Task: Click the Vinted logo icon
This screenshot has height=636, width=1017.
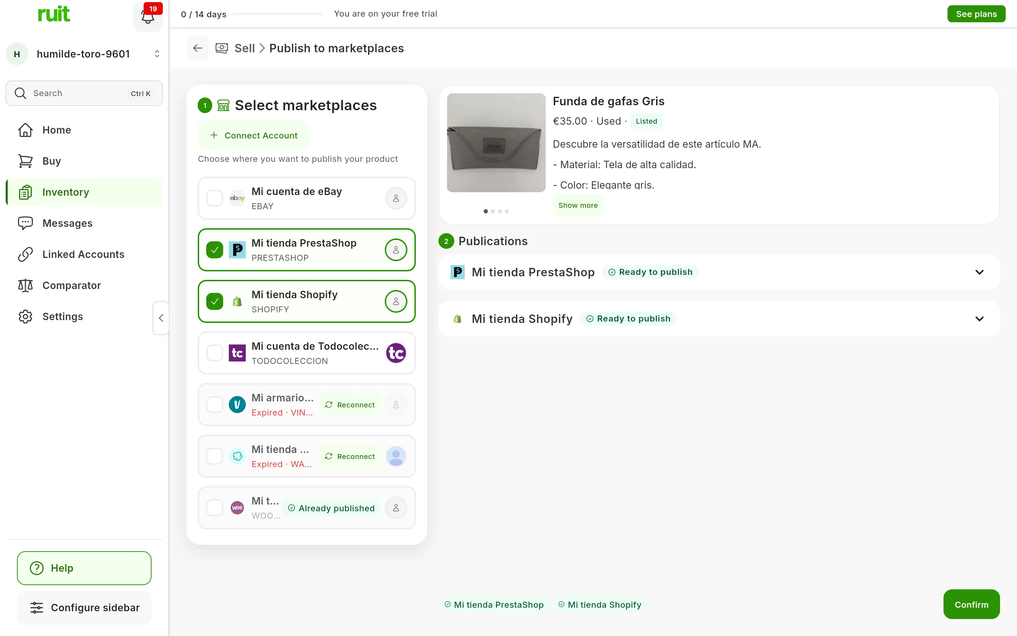Action: coord(237,405)
